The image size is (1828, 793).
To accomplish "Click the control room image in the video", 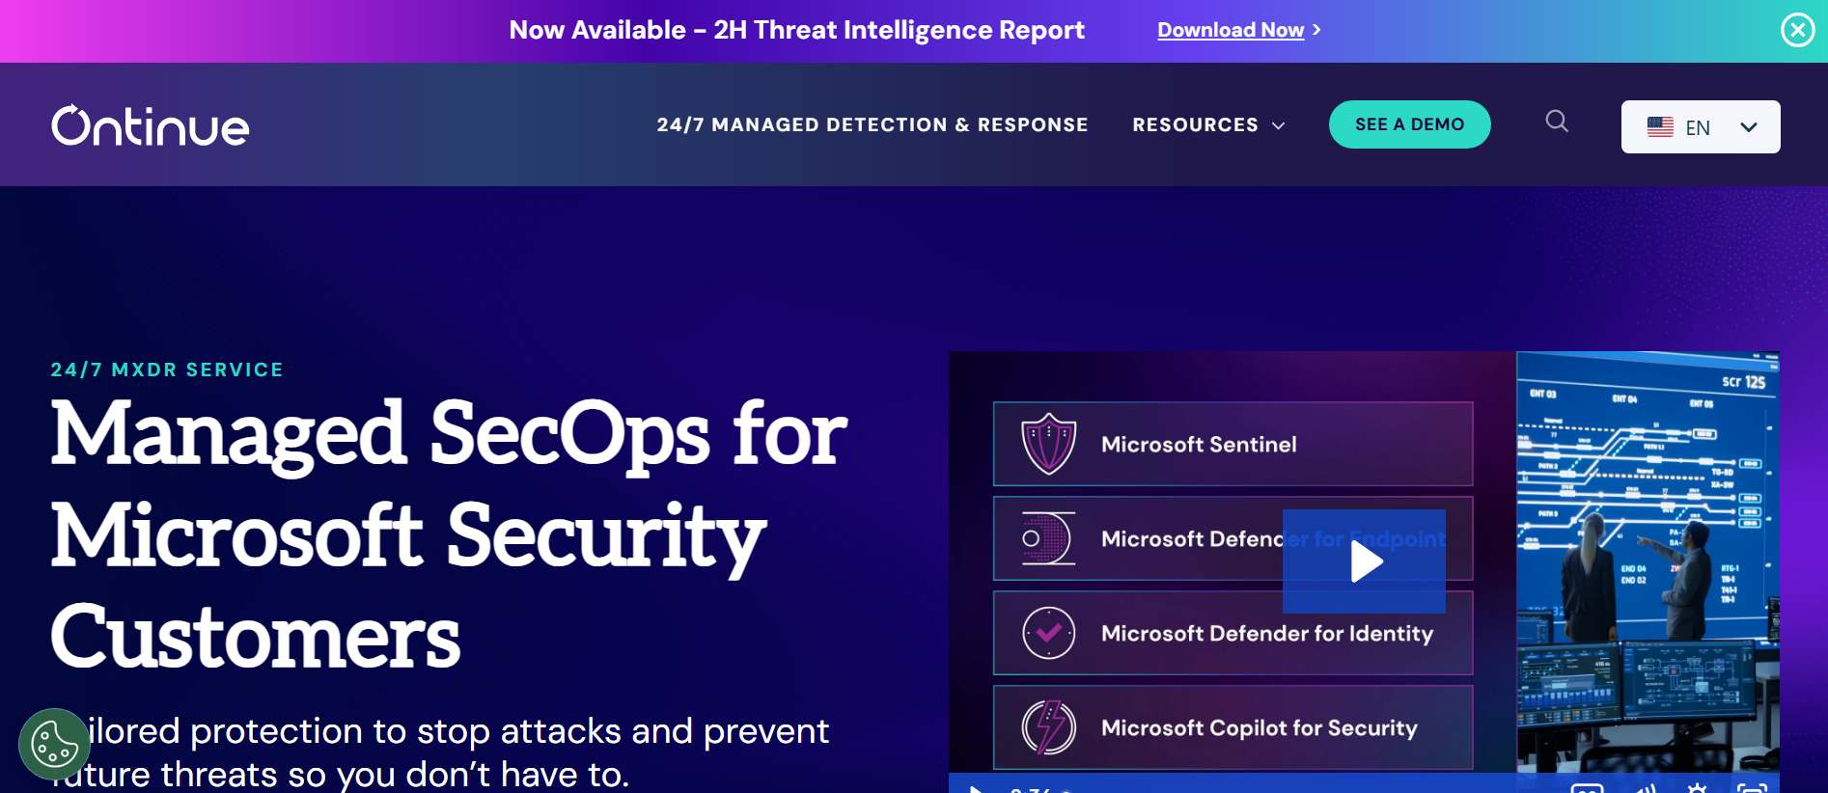I will pyautogui.click(x=1648, y=561).
